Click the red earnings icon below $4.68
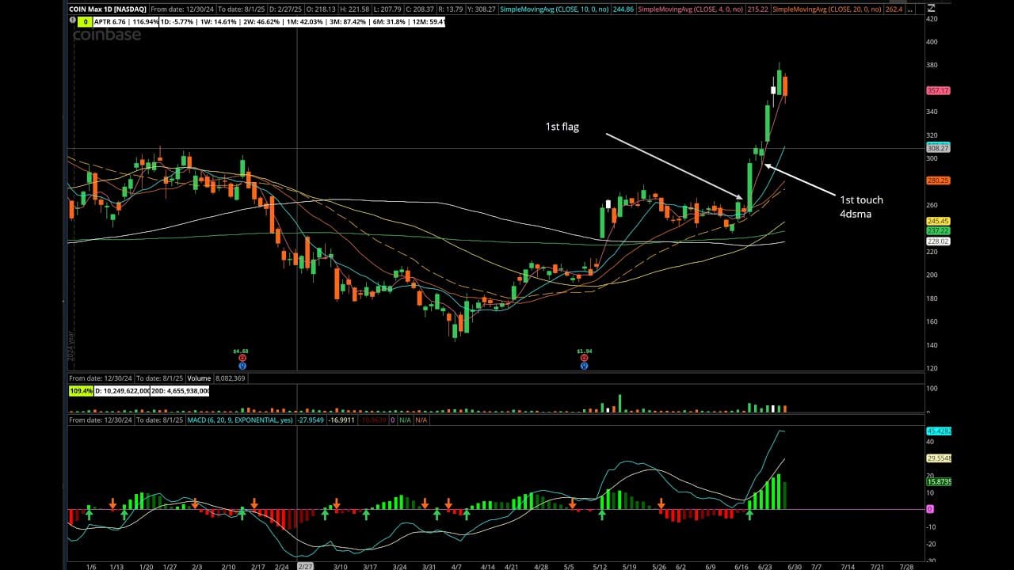 (x=242, y=358)
